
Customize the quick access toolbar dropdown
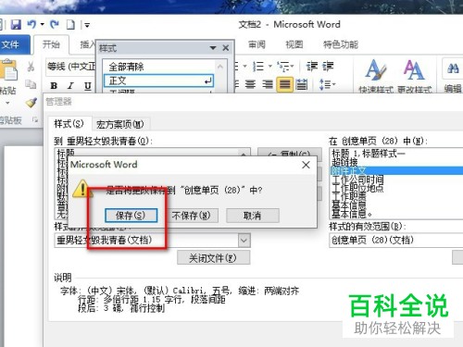87,25
